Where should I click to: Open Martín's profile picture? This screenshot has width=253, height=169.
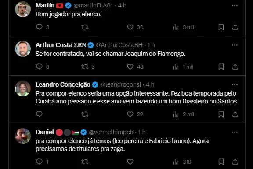23,9
